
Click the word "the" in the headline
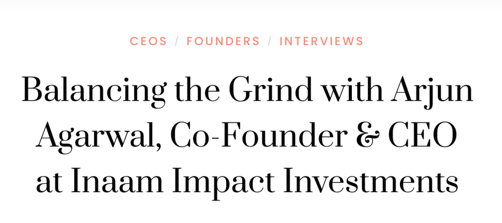tap(187, 91)
